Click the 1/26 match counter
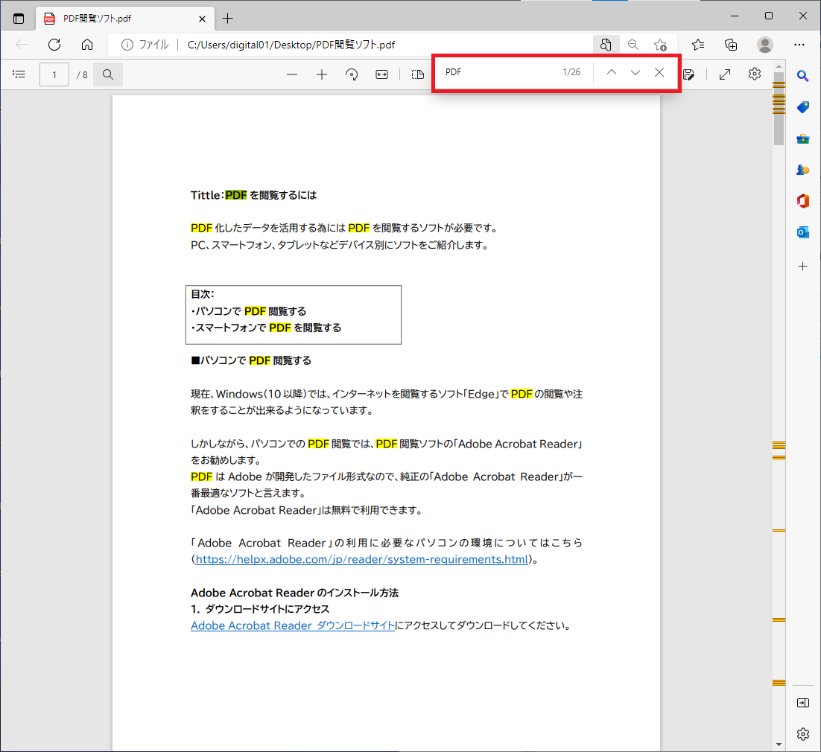This screenshot has width=821, height=752. [x=571, y=72]
